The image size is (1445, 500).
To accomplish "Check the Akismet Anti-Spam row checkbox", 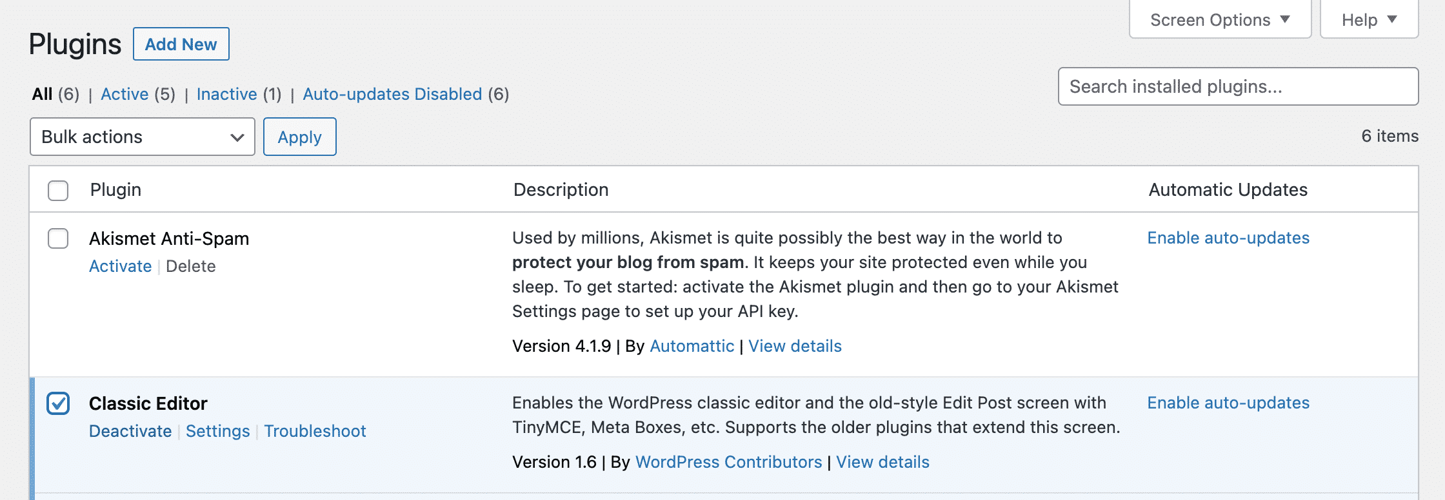I will 58,238.
